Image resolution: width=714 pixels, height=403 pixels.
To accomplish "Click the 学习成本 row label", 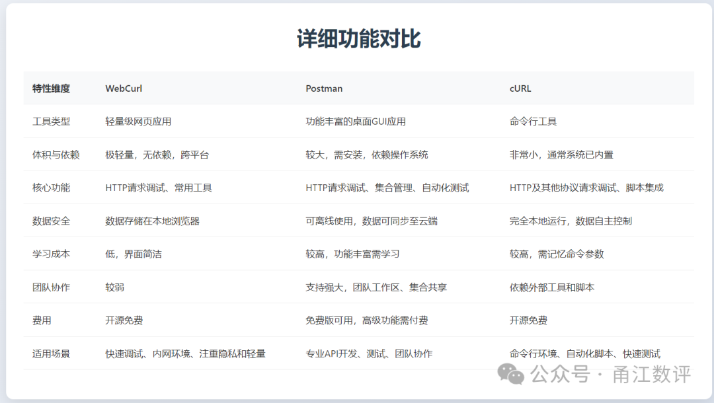I will point(51,254).
